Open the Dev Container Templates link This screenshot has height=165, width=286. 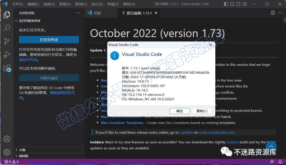tap(122, 123)
